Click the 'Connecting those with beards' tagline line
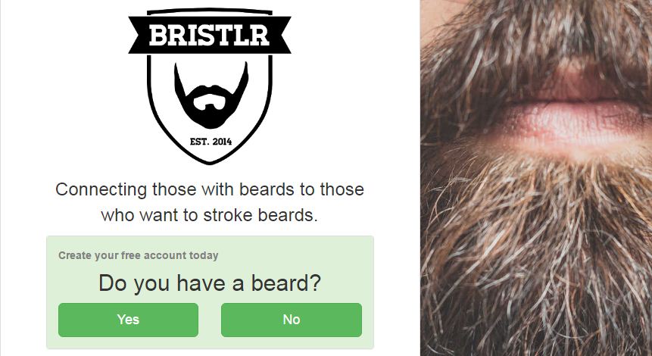Viewport: 652px width, 356px height. (x=210, y=189)
